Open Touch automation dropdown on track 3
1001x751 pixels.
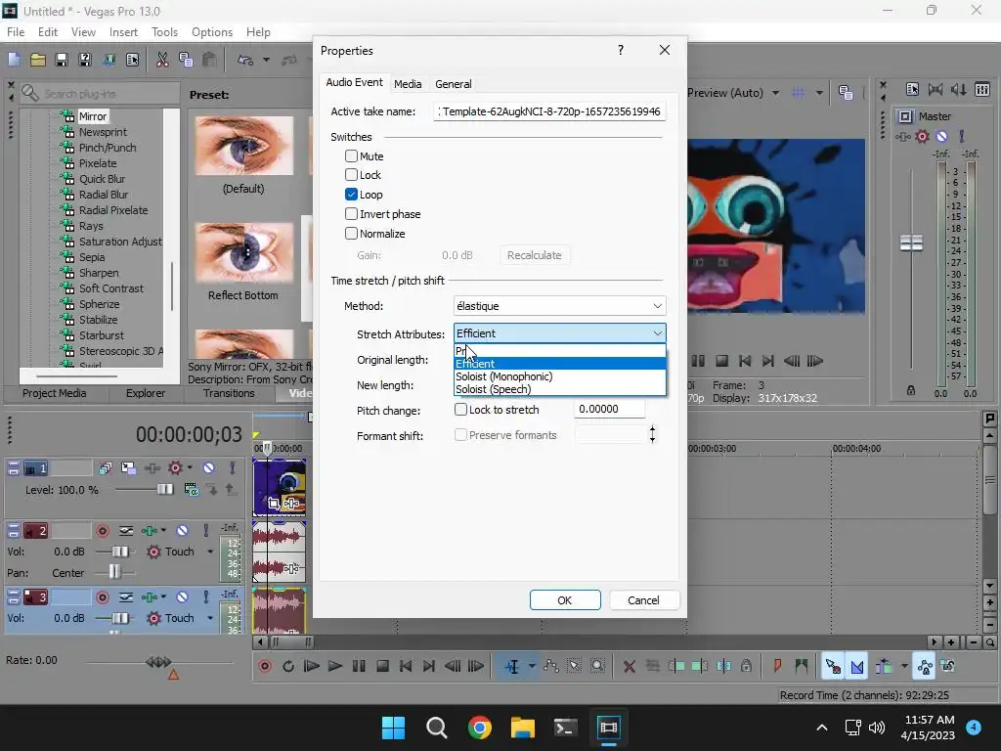[210, 618]
